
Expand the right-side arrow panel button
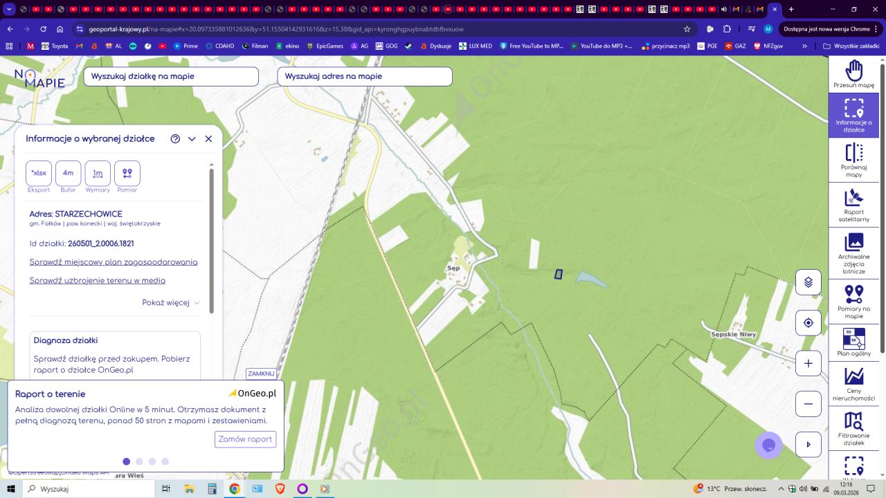click(x=808, y=445)
